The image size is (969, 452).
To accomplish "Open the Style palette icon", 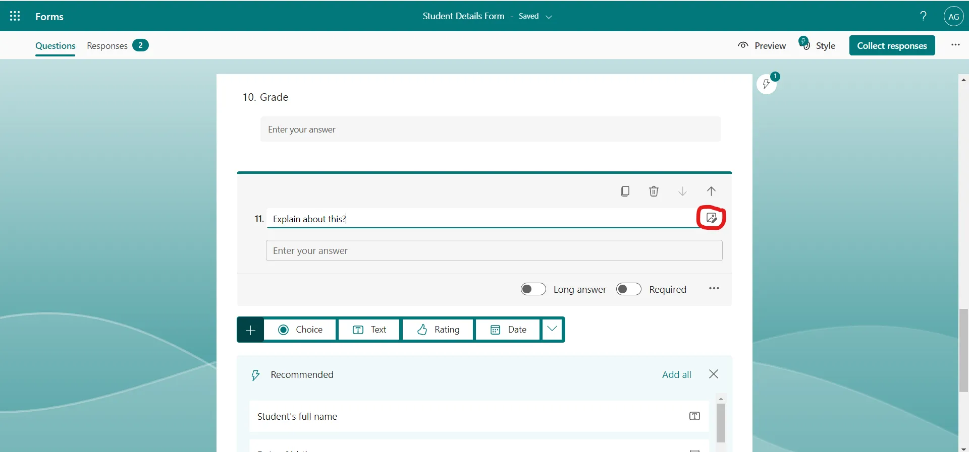I will (804, 44).
